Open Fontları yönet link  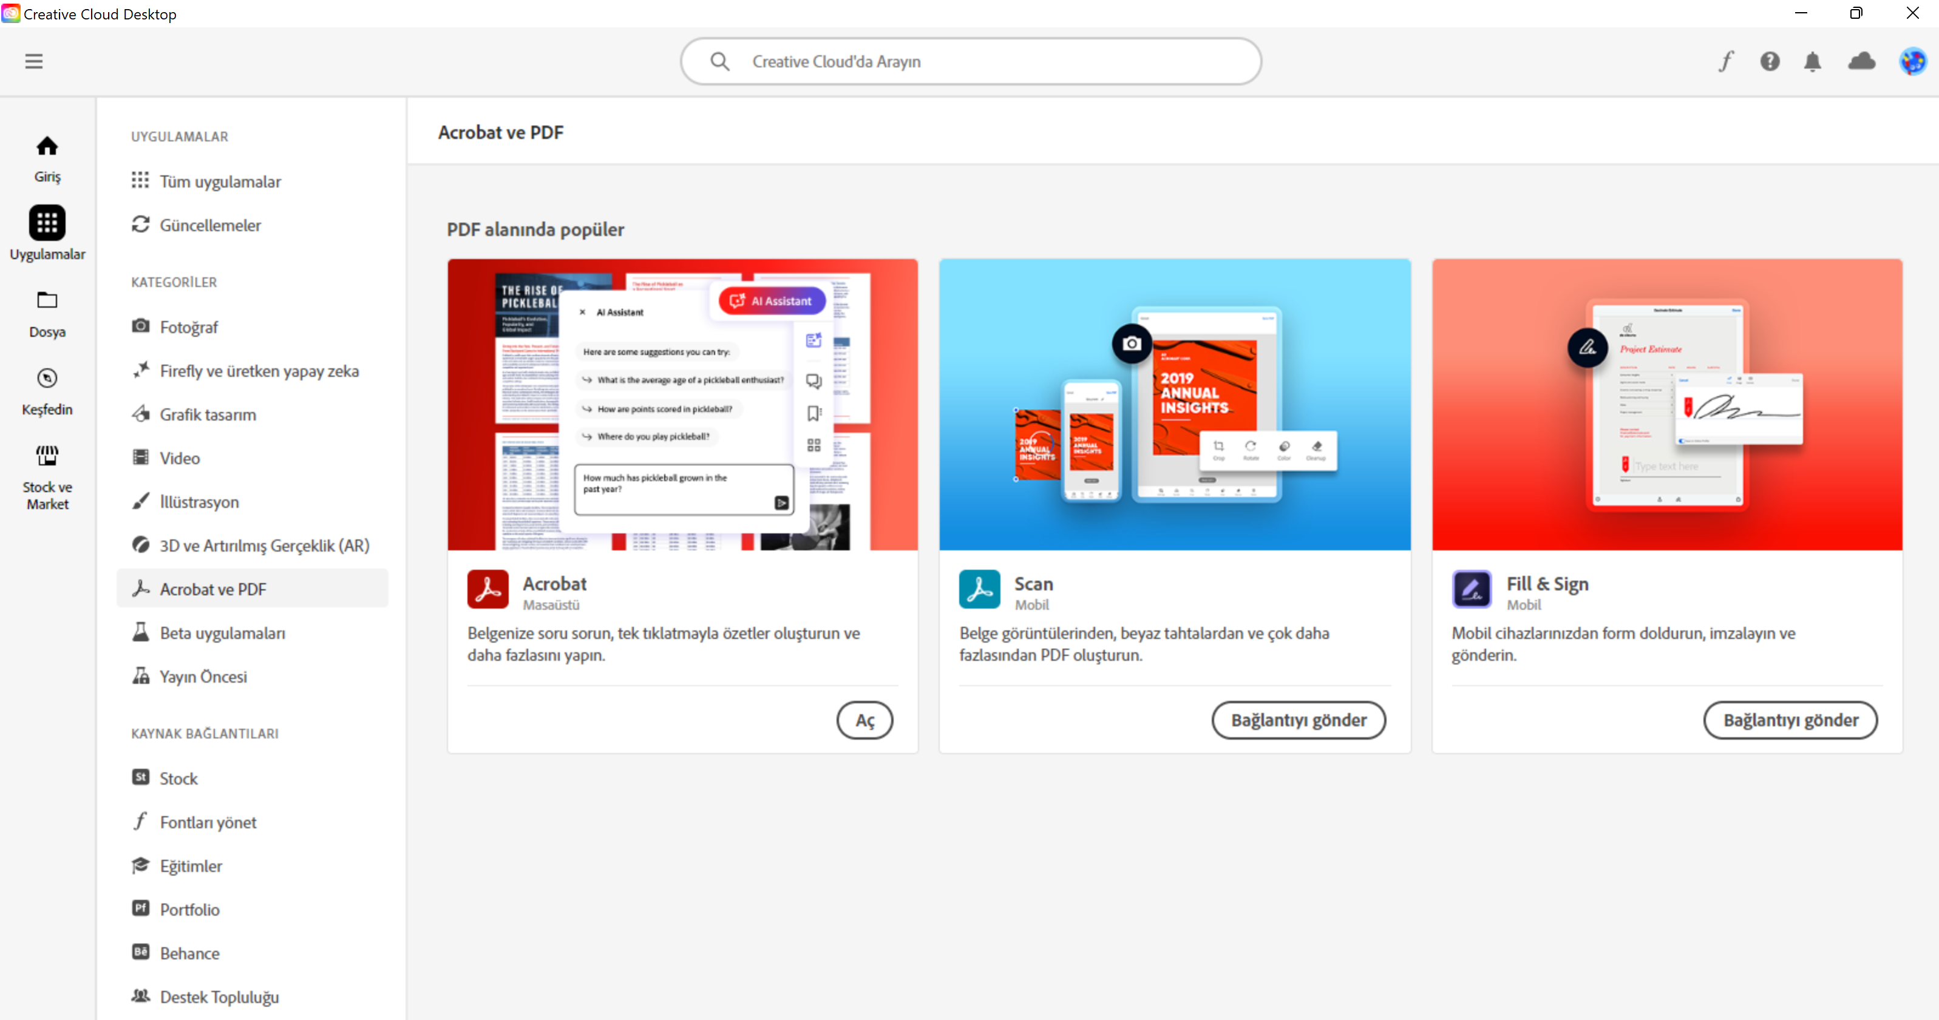coord(208,823)
